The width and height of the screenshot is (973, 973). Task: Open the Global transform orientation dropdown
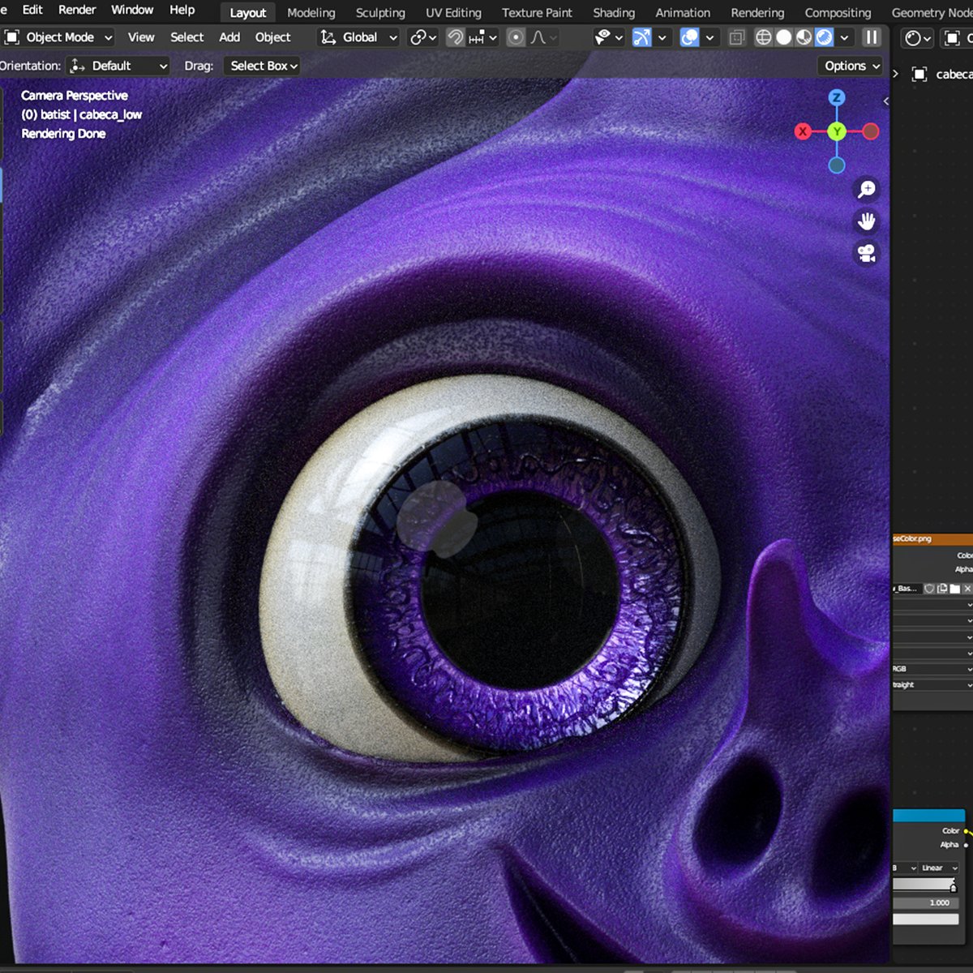(359, 37)
